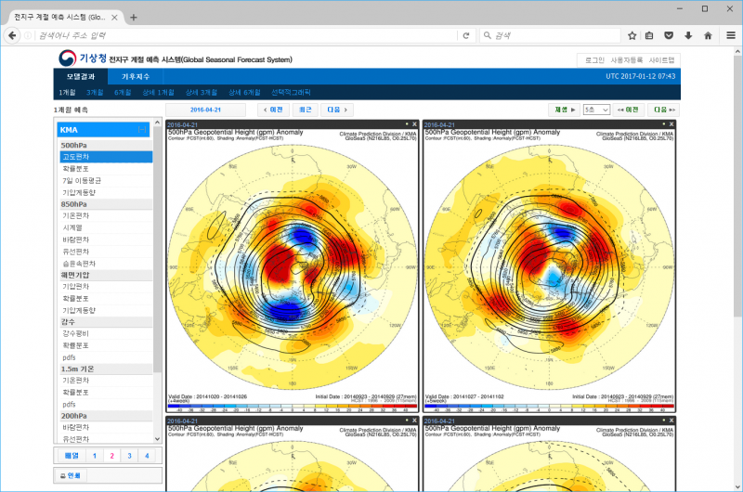743x492 pixels.
Task: Click the '다음 >' next date button
Action: click(x=337, y=110)
